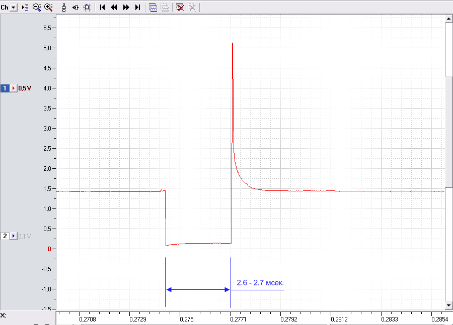Viewport: 453px width, 325px height.
Task: Select channel 1 number button
Action: coord(5,88)
